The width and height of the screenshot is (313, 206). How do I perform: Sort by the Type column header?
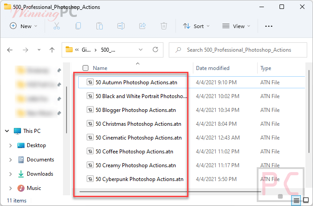point(266,68)
